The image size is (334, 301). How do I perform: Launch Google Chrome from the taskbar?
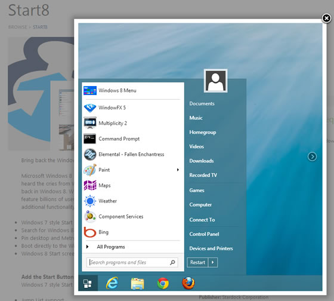pos(163,283)
